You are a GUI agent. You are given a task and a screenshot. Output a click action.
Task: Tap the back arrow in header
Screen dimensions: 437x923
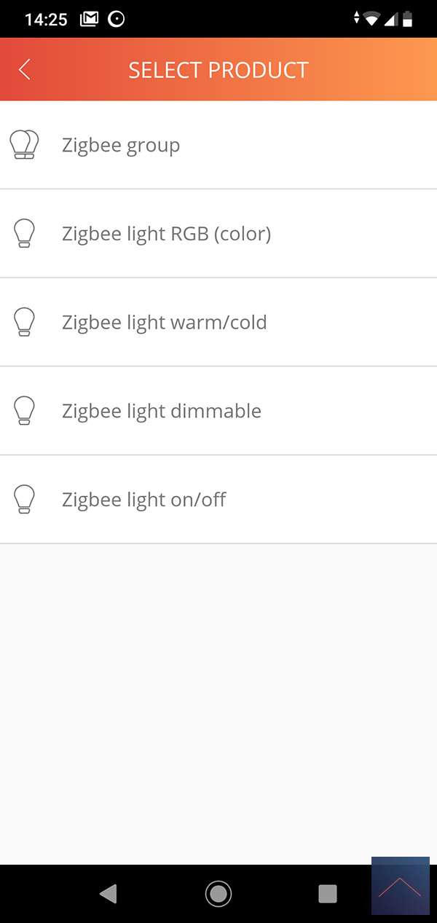25,70
